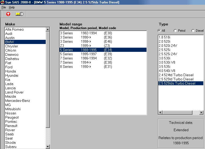205x149 pixels.
Task: Select 5 Series 1988-1995 (E34) model
Action: (x=103, y=50)
